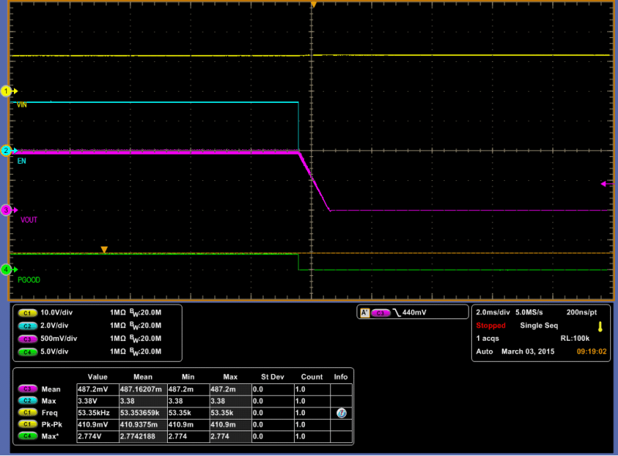Click the trigger level arrow on right edge
Image resolution: width=618 pixels, height=456 pixels.
tap(605, 184)
